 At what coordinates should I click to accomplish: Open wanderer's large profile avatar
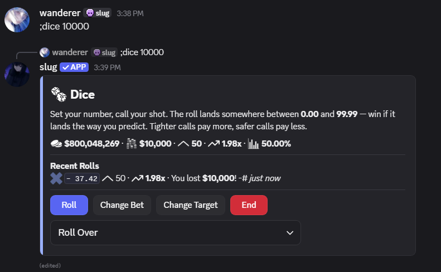17,20
